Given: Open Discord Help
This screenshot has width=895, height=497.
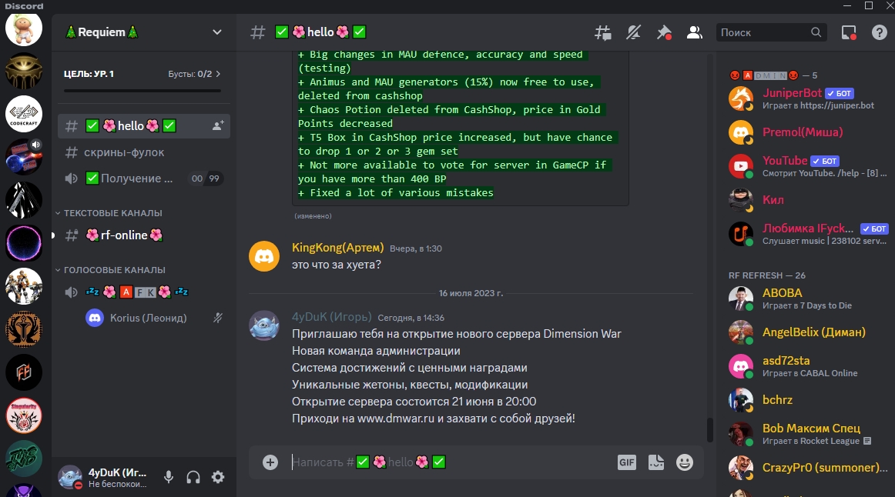Looking at the screenshot, I should pyautogui.click(x=879, y=32).
